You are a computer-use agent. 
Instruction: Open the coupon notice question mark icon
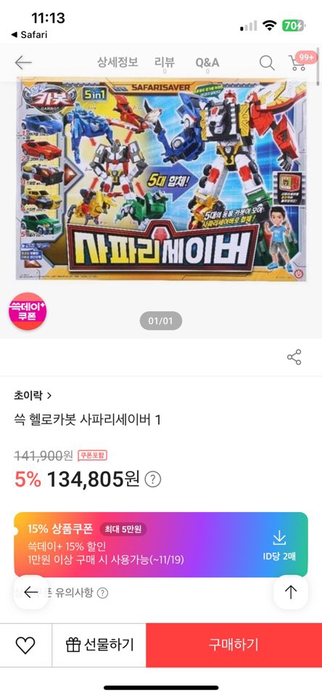pos(102,593)
